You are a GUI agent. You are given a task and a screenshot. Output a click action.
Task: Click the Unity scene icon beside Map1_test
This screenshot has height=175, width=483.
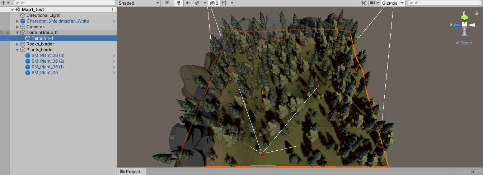click(x=18, y=10)
